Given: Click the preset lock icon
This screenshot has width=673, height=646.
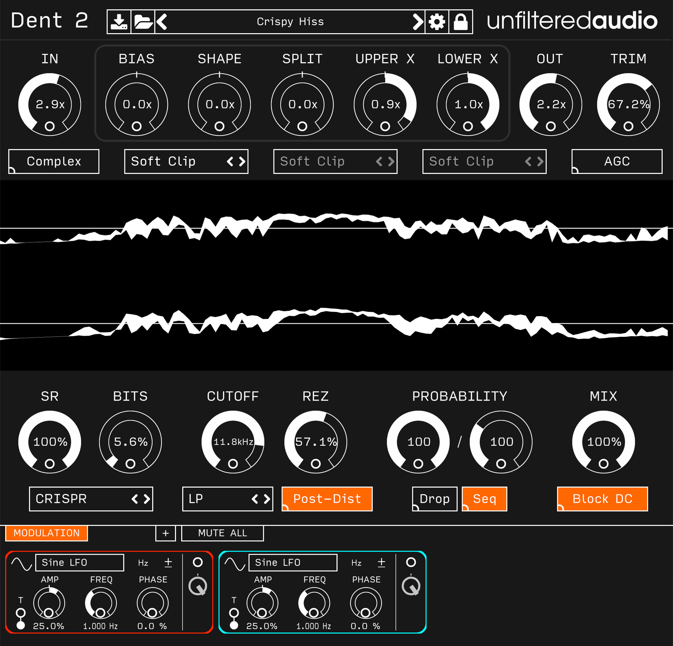Looking at the screenshot, I should [x=461, y=22].
